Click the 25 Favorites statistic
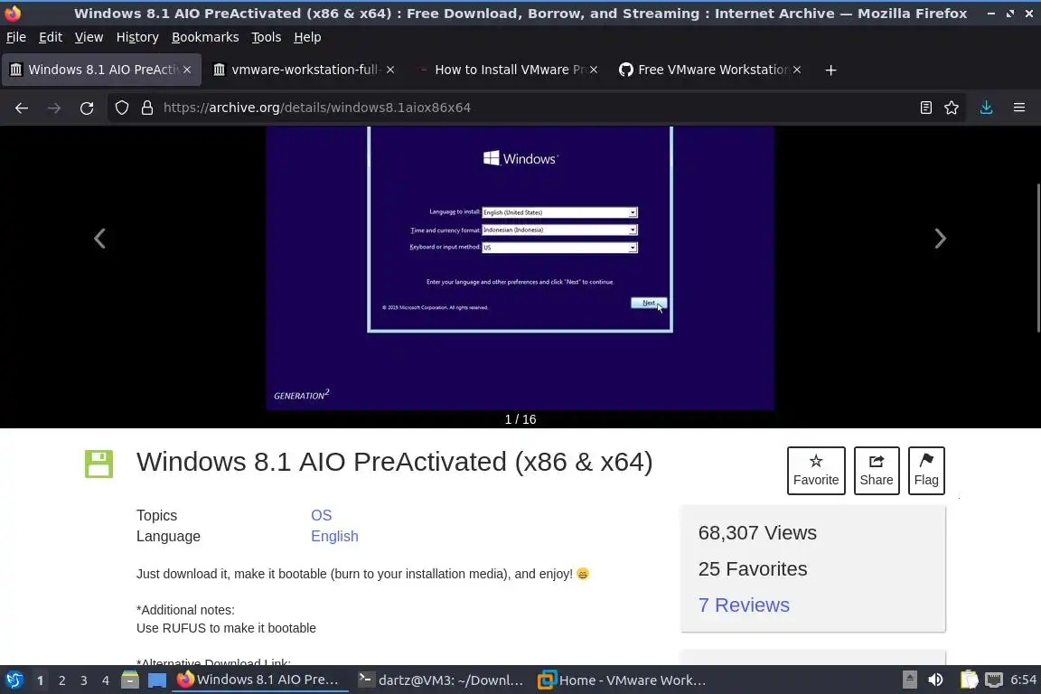The height and width of the screenshot is (694, 1041). (x=753, y=568)
